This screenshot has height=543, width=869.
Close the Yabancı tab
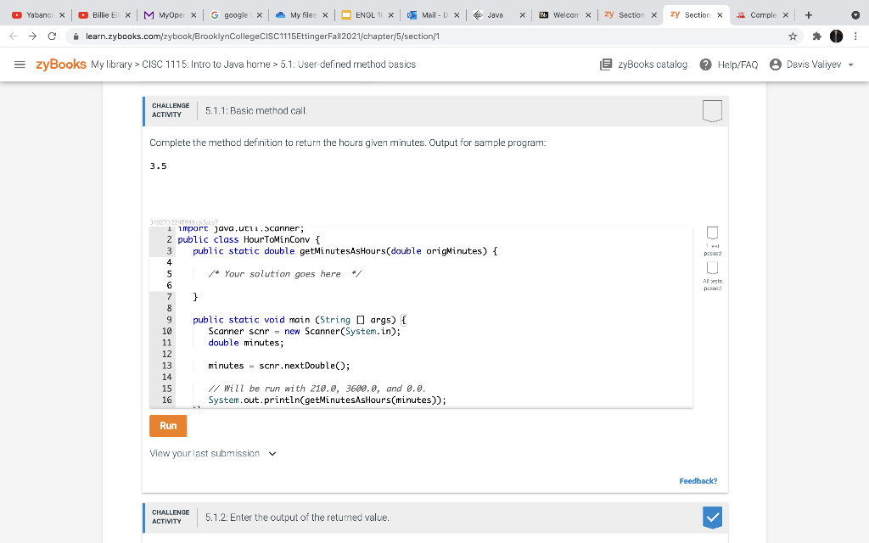[x=61, y=15]
